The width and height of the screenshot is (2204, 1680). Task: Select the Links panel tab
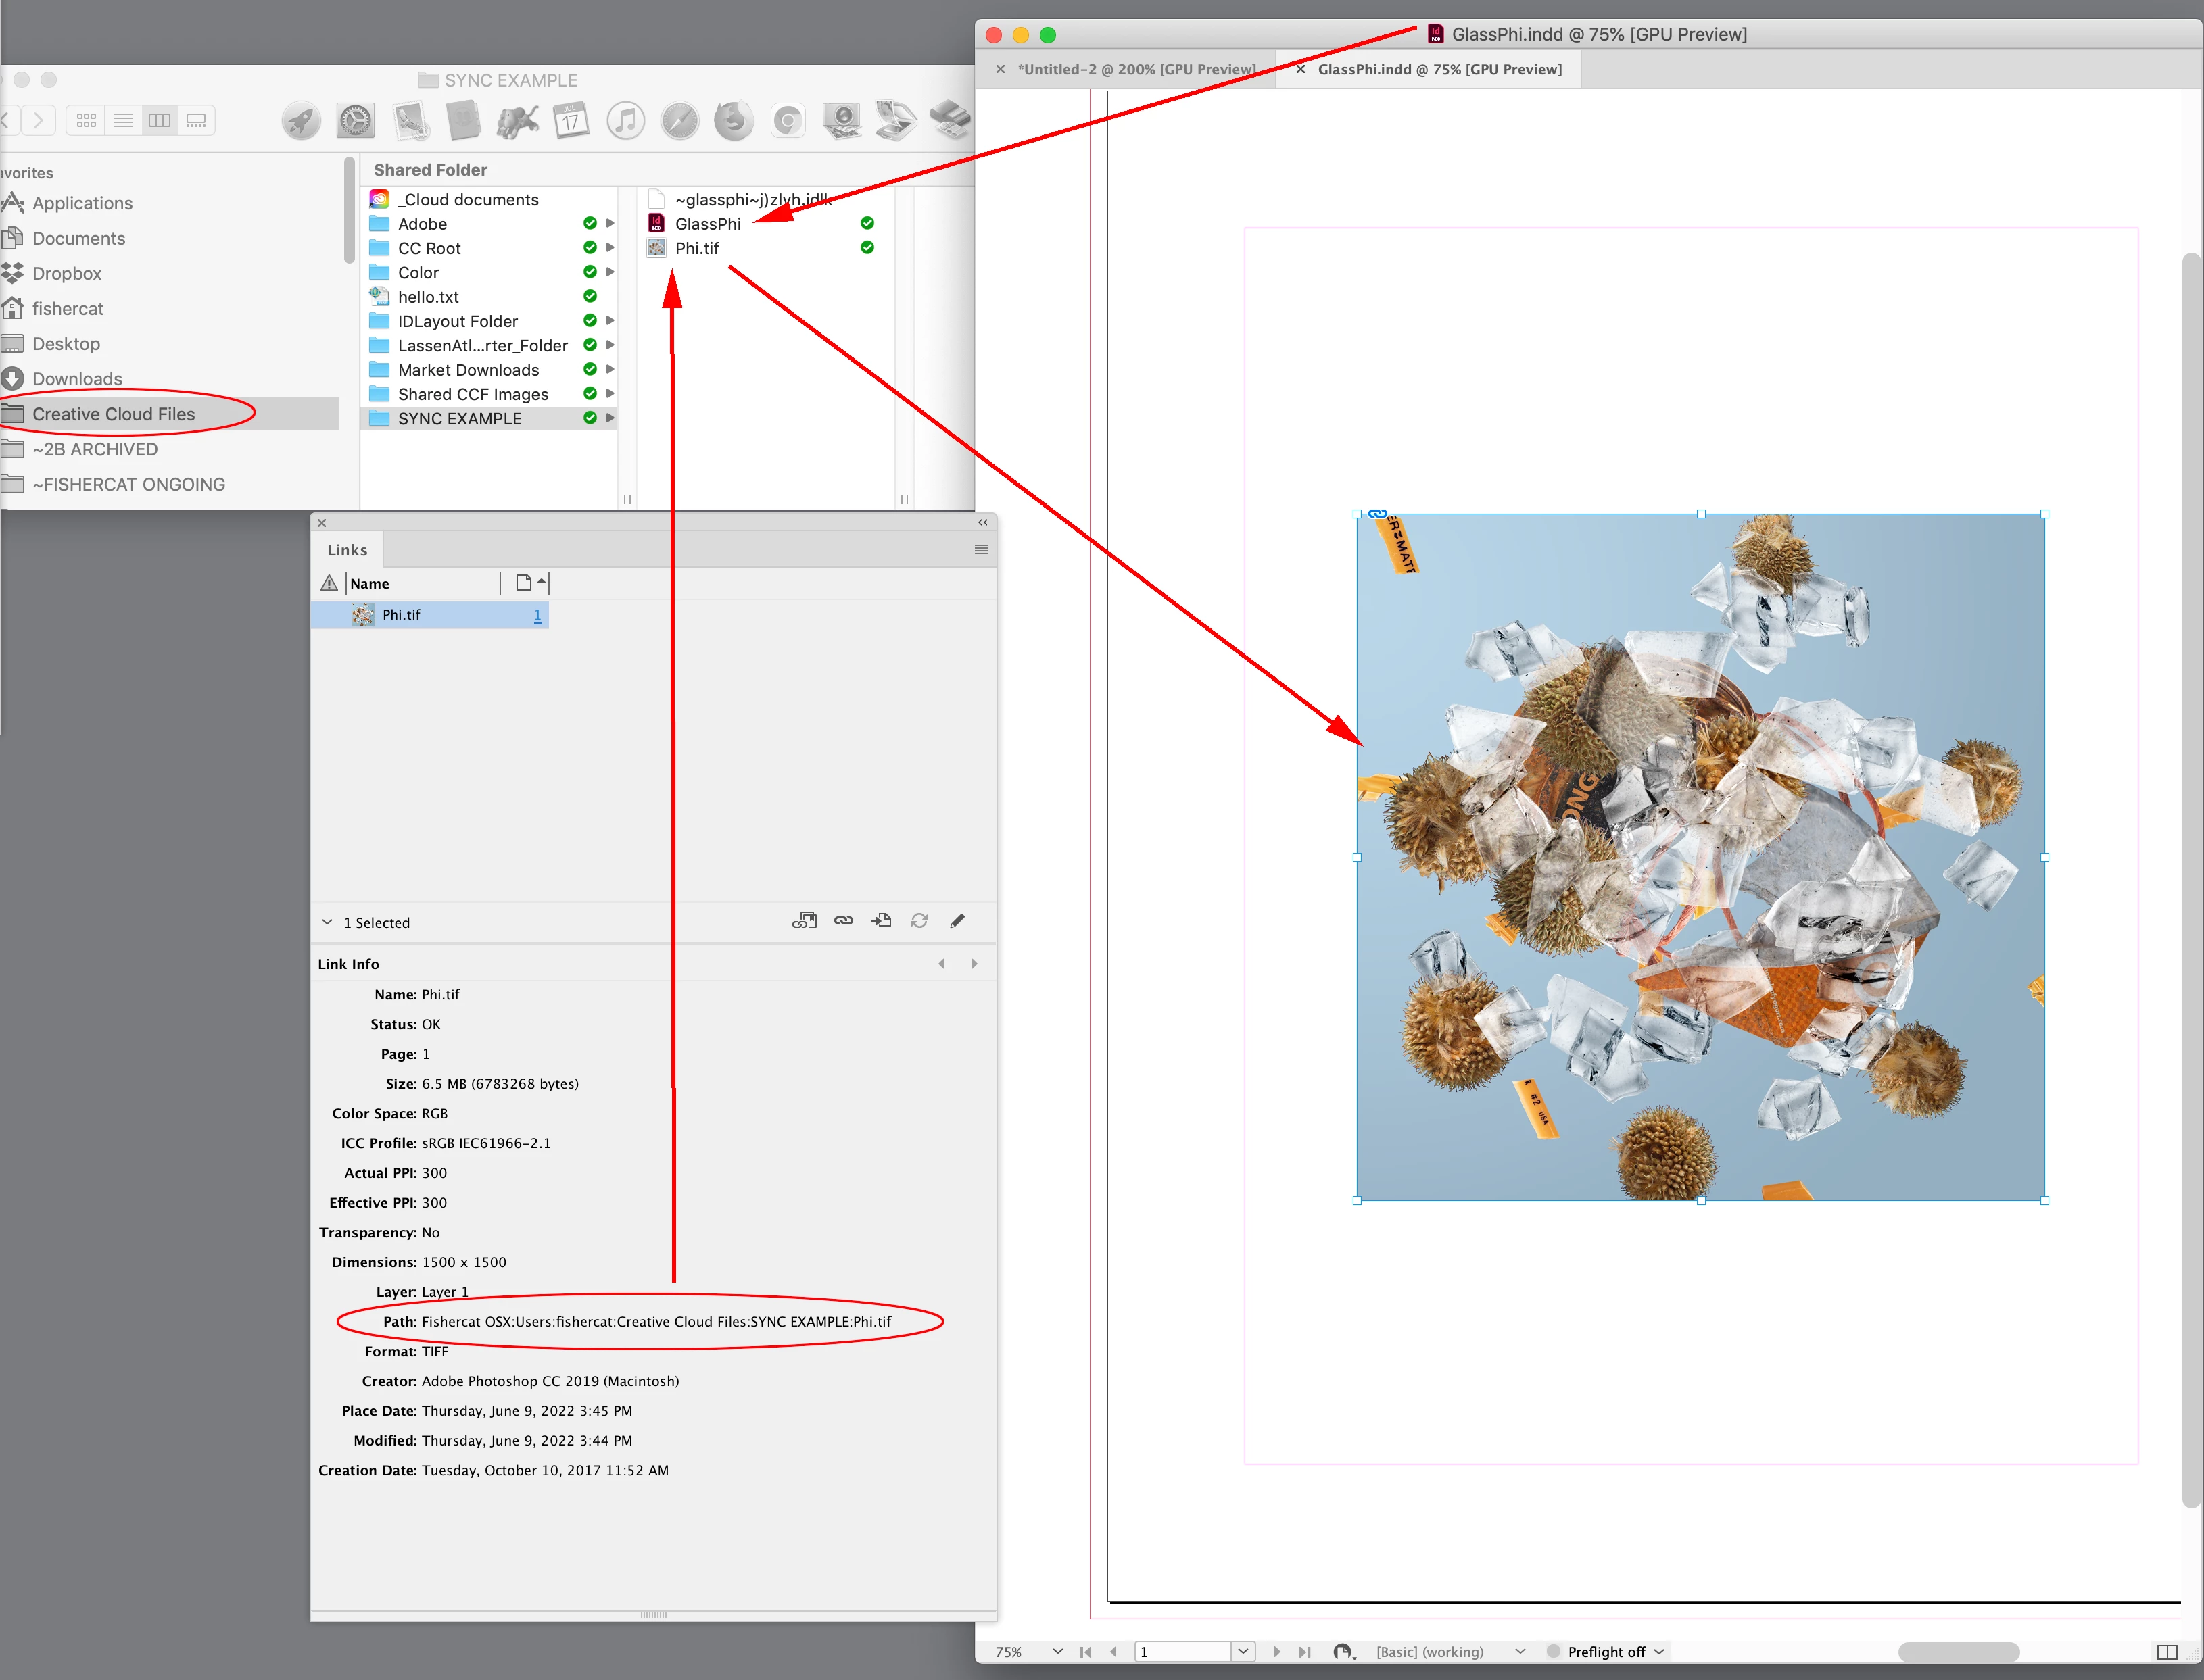click(x=347, y=550)
